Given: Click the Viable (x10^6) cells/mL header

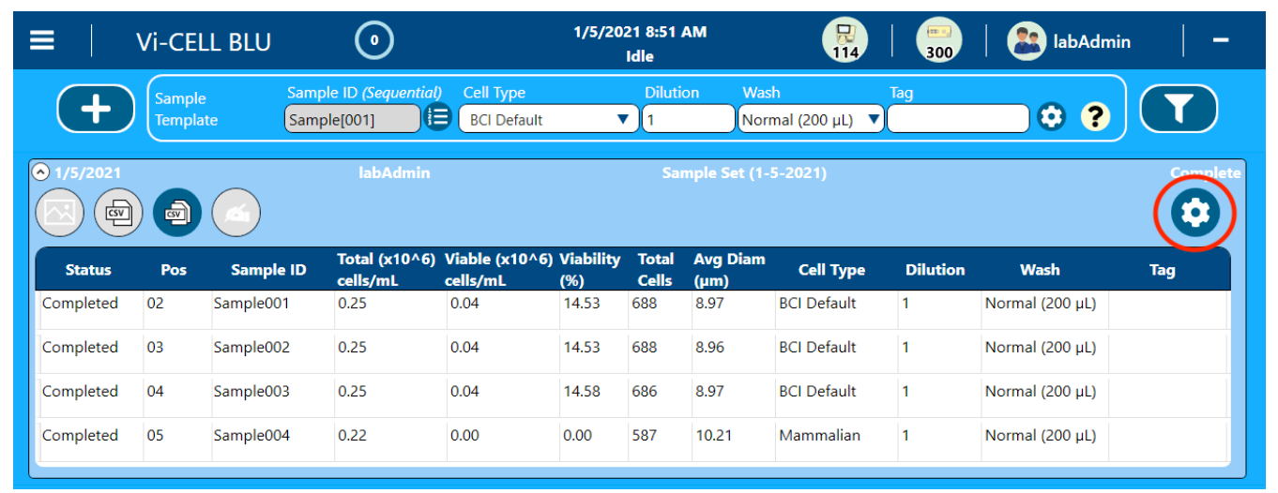Looking at the screenshot, I should tap(499, 269).
